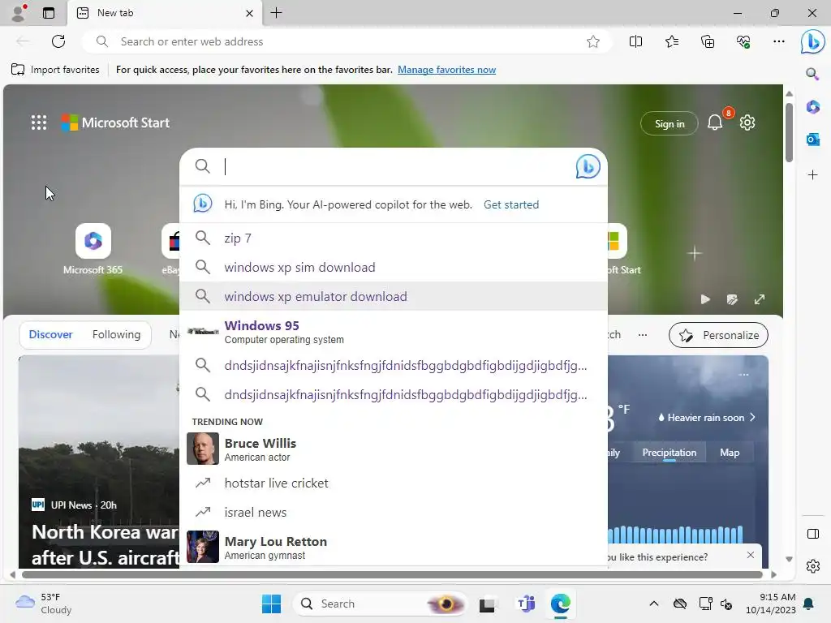The image size is (831, 623).
Task: Focus the Bing search input box
Action: click(392, 166)
